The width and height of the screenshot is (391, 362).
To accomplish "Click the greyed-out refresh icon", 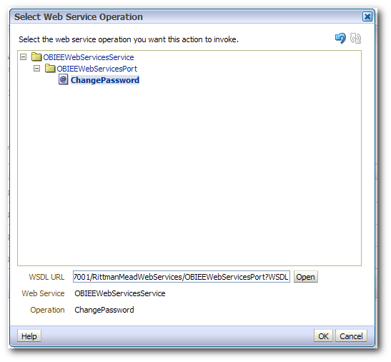I will [355, 38].
